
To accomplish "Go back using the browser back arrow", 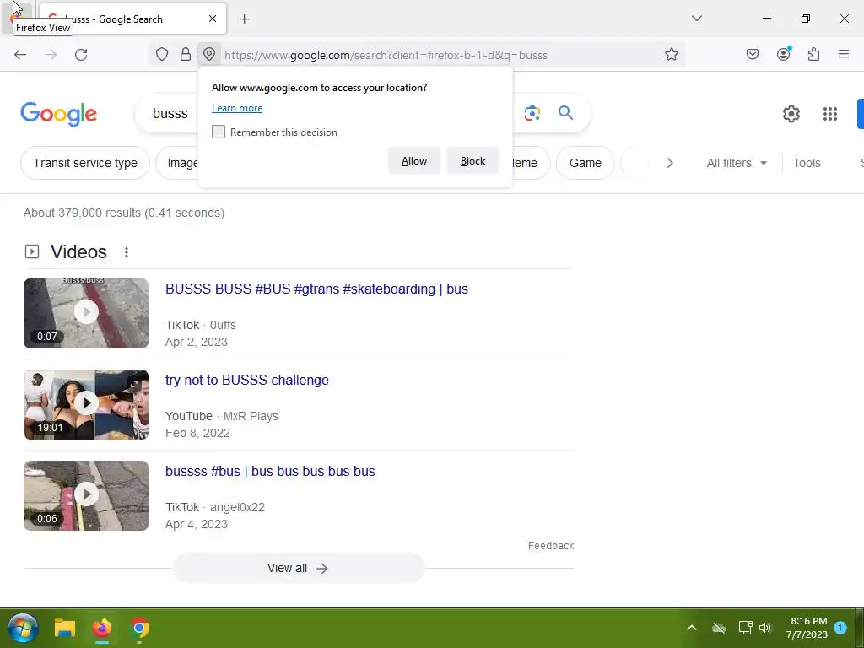I will coord(20,55).
